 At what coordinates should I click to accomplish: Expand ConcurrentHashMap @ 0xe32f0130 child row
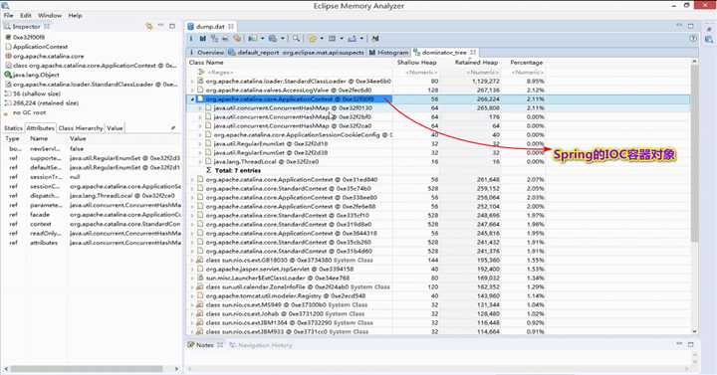click(200, 108)
